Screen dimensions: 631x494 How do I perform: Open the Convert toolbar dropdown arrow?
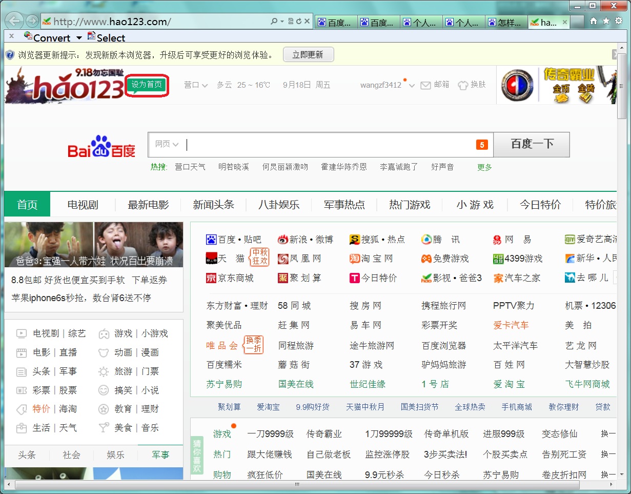click(x=79, y=38)
